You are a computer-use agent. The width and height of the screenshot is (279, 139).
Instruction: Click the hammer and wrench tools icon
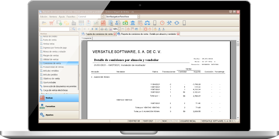tap(169, 23)
